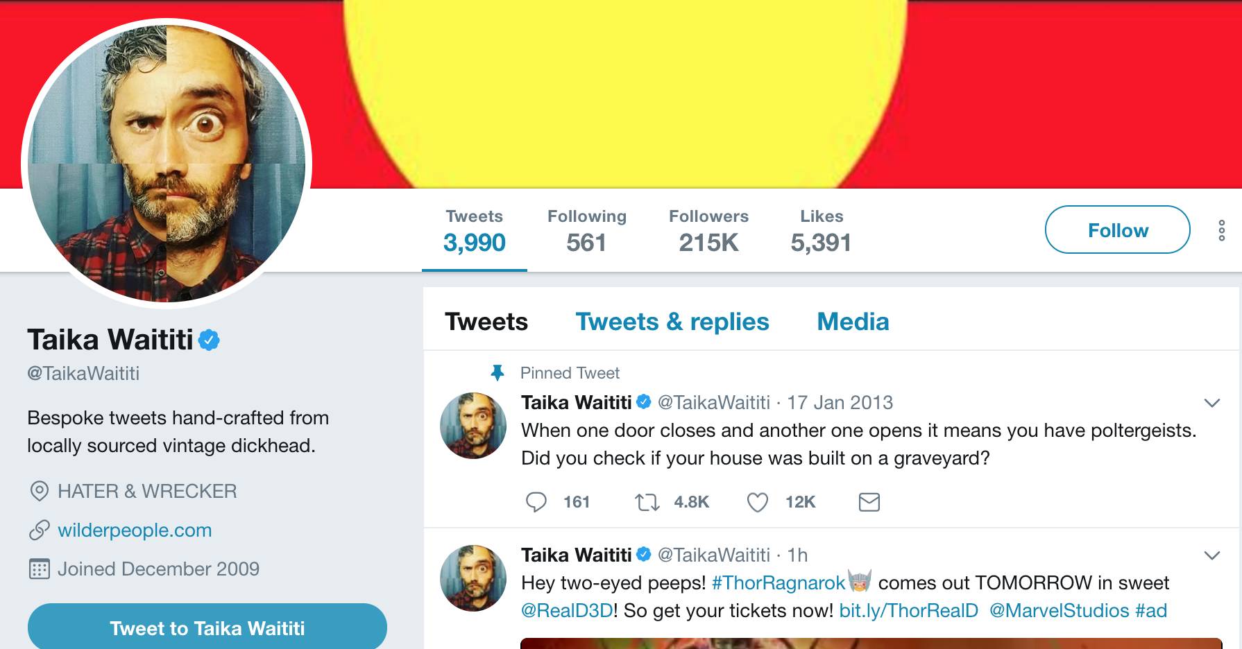Click the pinned tweet avatar picture
The height and width of the screenshot is (649, 1242).
473,426
